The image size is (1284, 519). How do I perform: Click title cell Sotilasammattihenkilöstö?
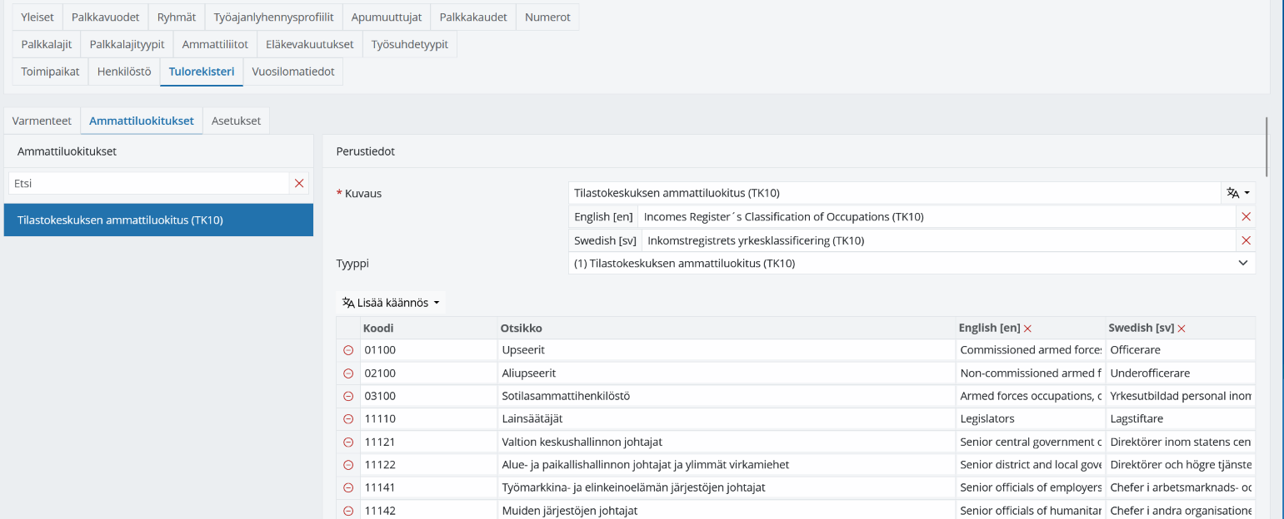(x=727, y=396)
